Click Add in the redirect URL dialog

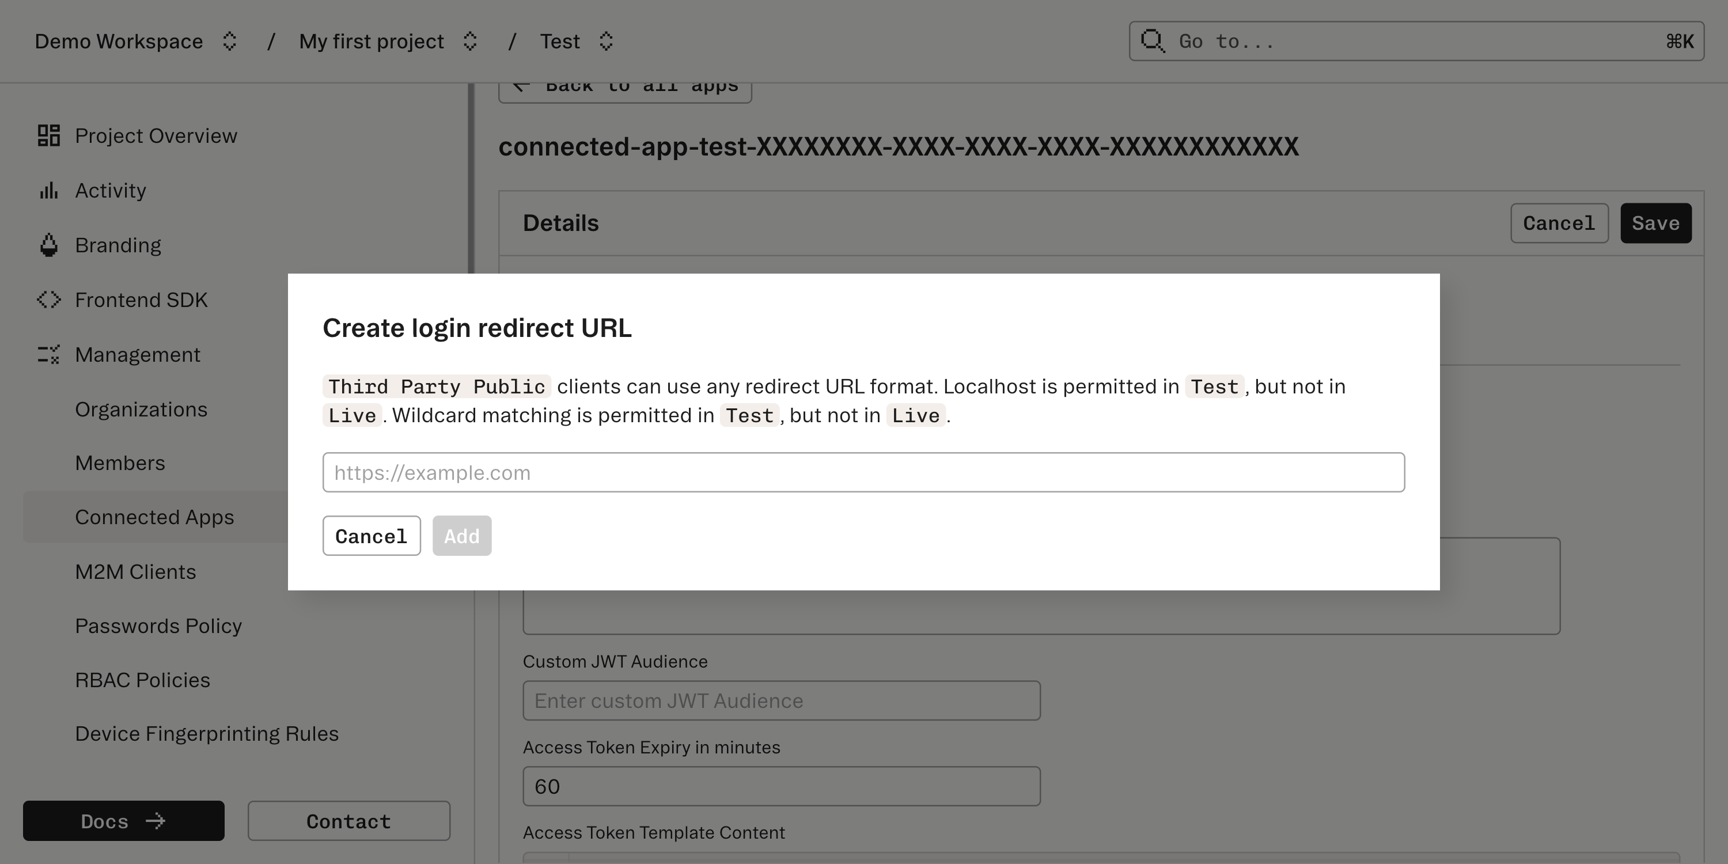461,535
